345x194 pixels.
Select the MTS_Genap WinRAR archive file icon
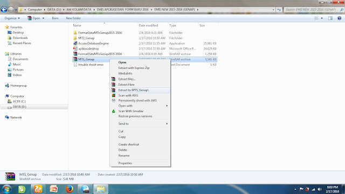(x=75, y=59)
